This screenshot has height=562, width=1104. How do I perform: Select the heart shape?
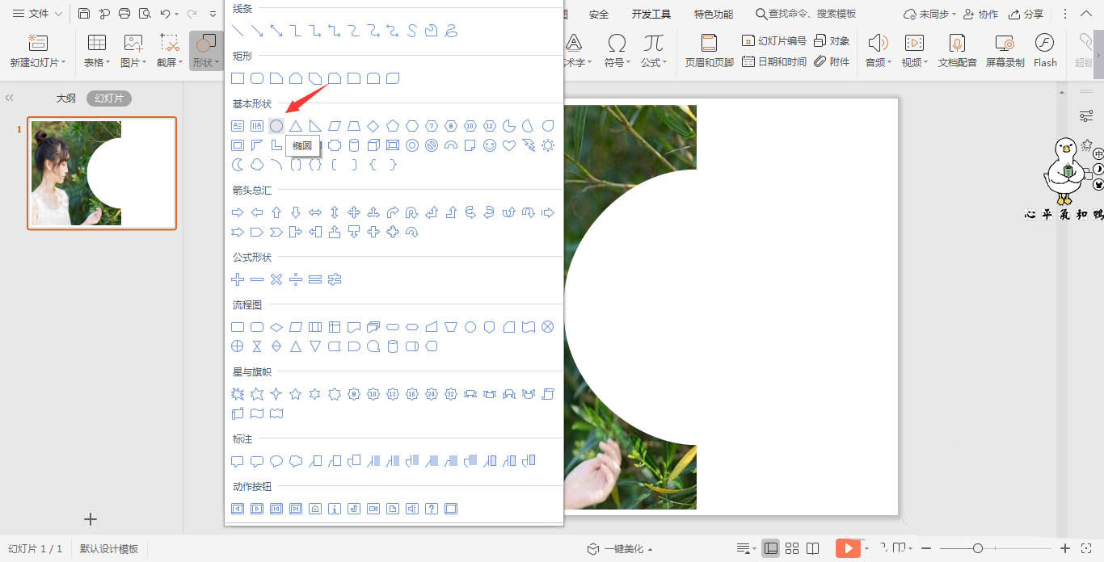[x=509, y=145]
